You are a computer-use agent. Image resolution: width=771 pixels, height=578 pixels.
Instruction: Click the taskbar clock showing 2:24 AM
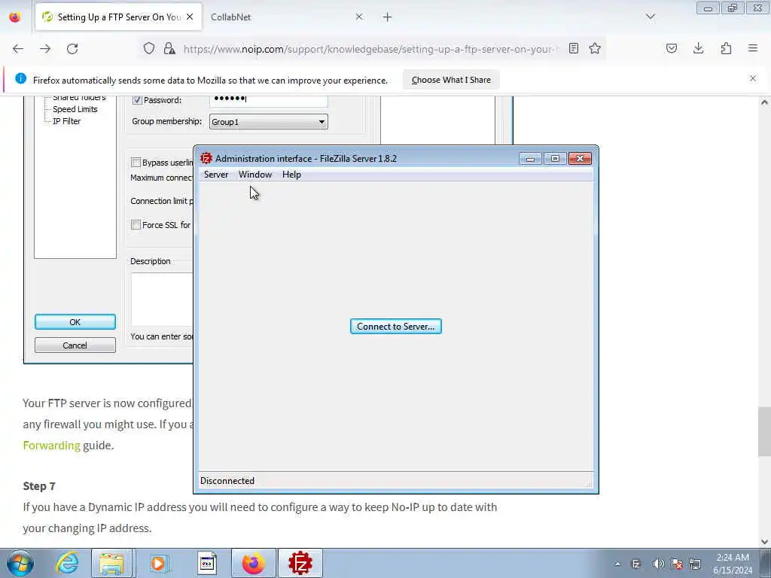[x=733, y=564]
